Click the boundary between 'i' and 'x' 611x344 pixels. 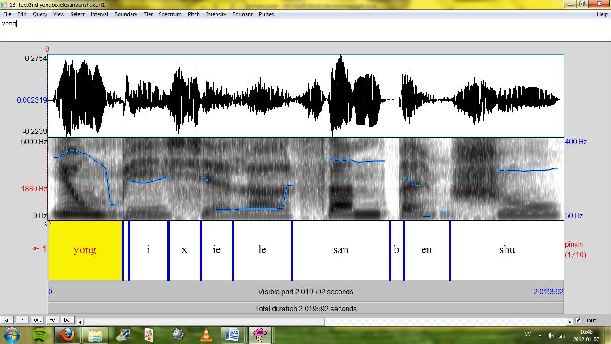pyautogui.click(x=168, y=250)
